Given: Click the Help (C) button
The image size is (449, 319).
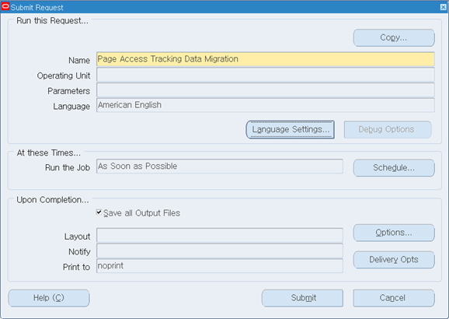Looking at the screenshot, I should point(49,298).
